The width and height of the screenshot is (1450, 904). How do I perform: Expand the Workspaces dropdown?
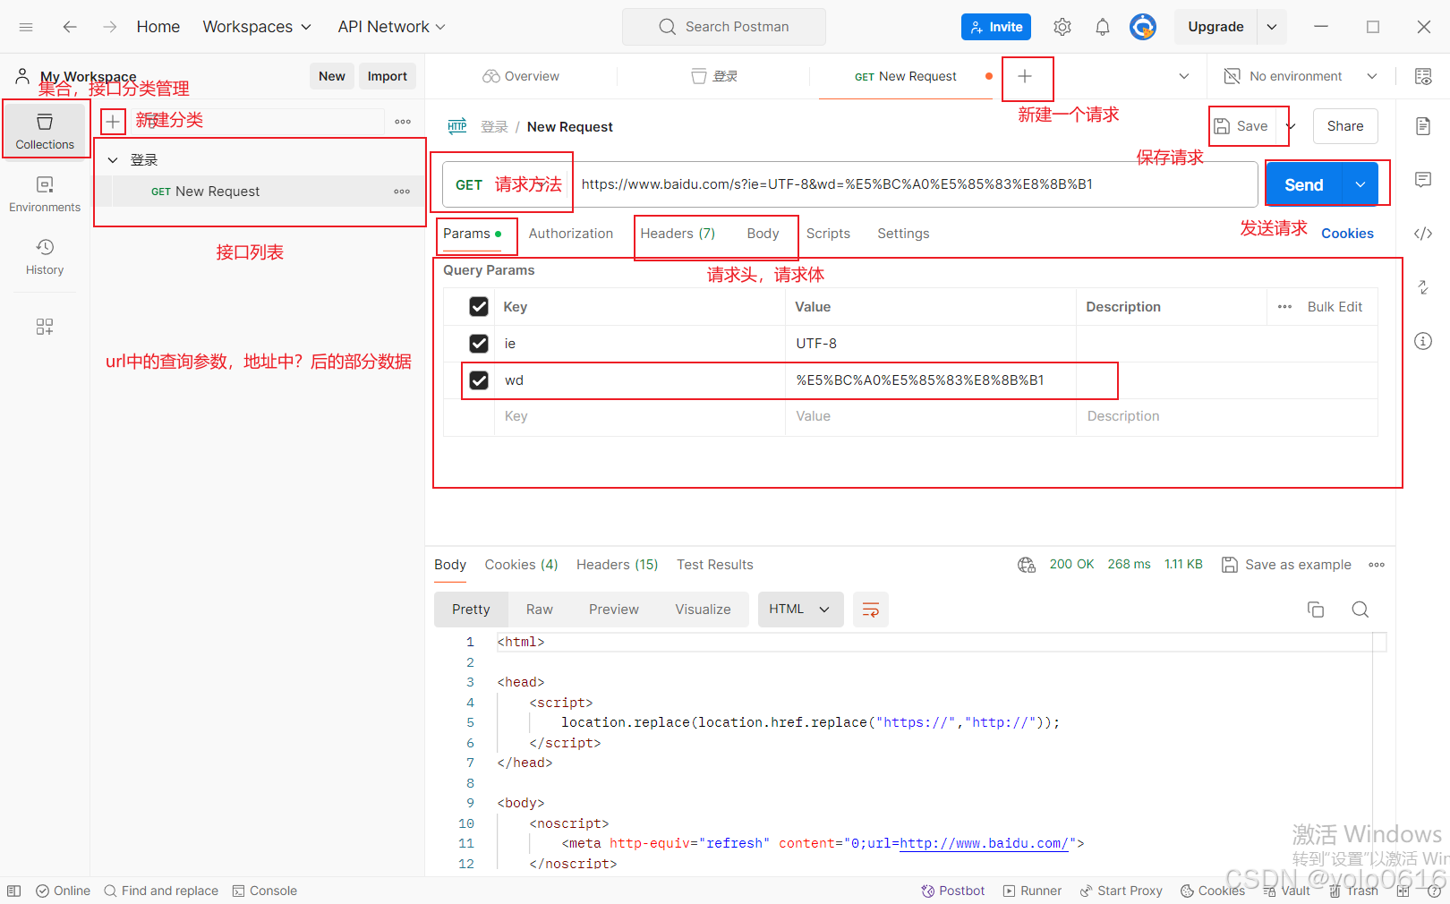click(257, 27)
